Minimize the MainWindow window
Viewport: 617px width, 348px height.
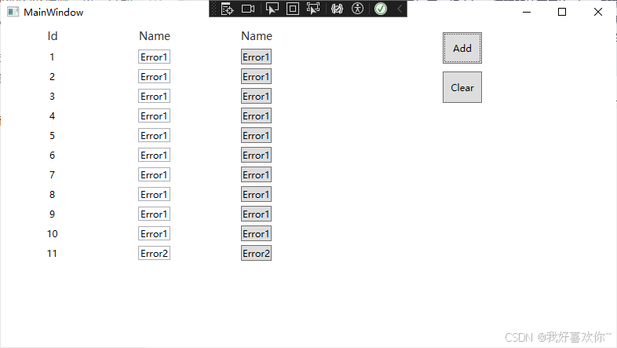[x=527, y=13]
